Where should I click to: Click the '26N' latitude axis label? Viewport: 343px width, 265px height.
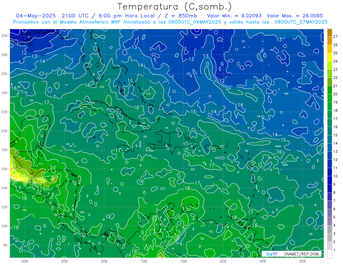[x=5, y=74]
